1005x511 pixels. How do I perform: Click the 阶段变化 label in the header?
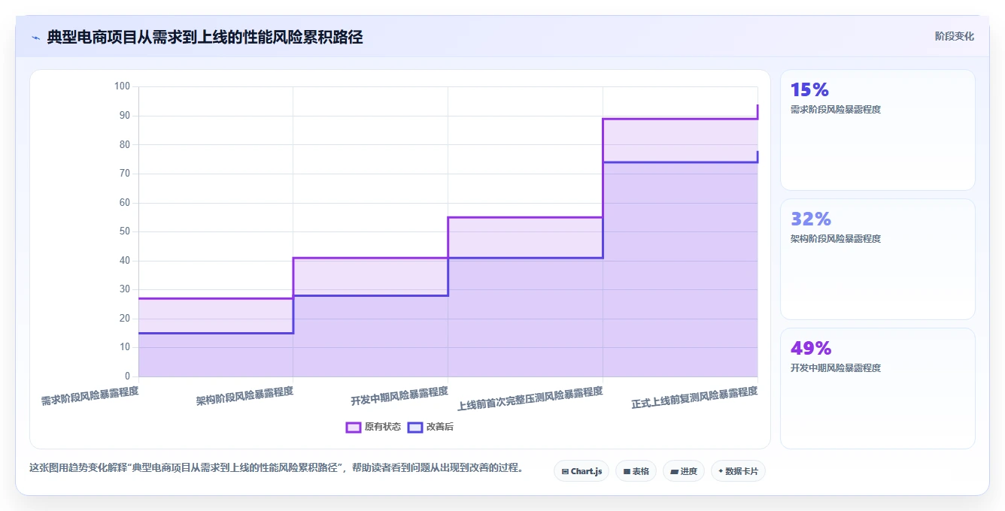coord(955,36)
